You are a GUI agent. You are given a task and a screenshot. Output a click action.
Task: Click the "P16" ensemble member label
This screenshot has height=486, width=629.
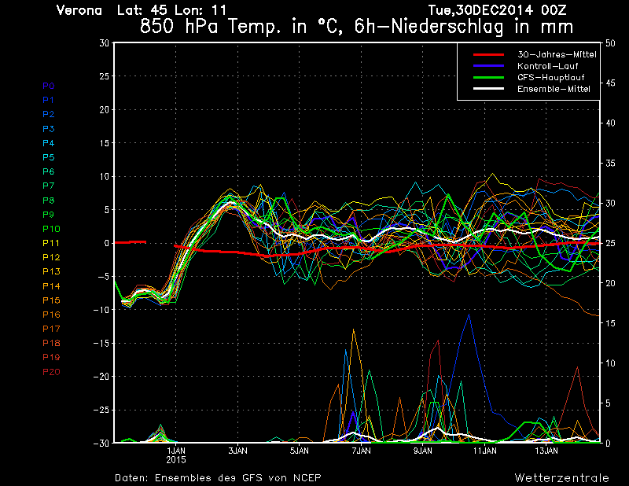pyautogui.click(x=51, y=315)
